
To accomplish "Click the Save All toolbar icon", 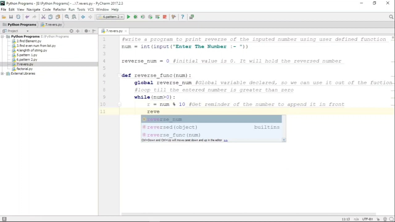I will pos(11,17).
